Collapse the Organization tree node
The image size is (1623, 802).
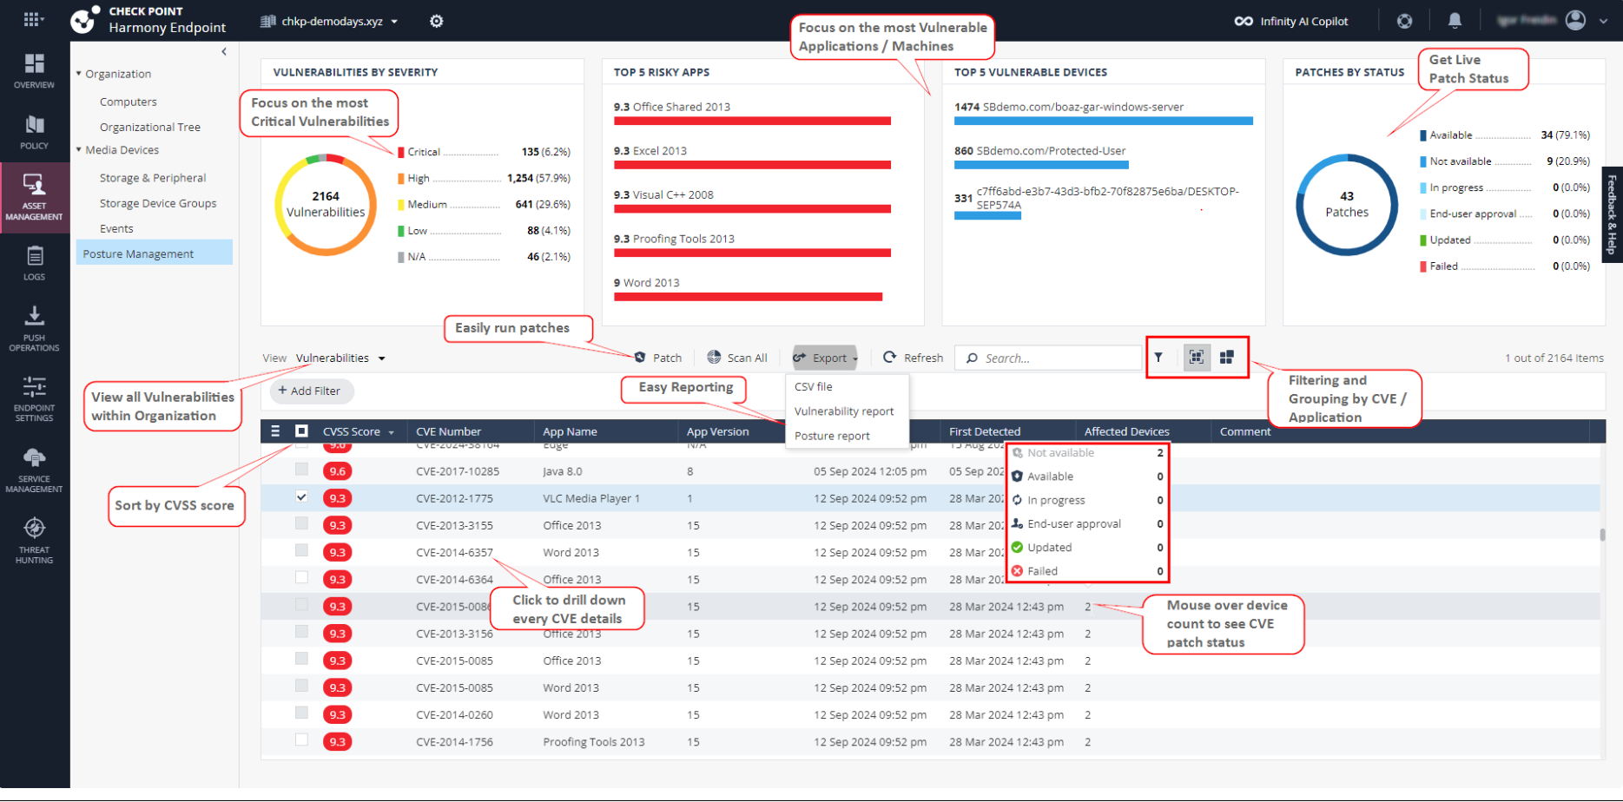click(x=79, y=74)
